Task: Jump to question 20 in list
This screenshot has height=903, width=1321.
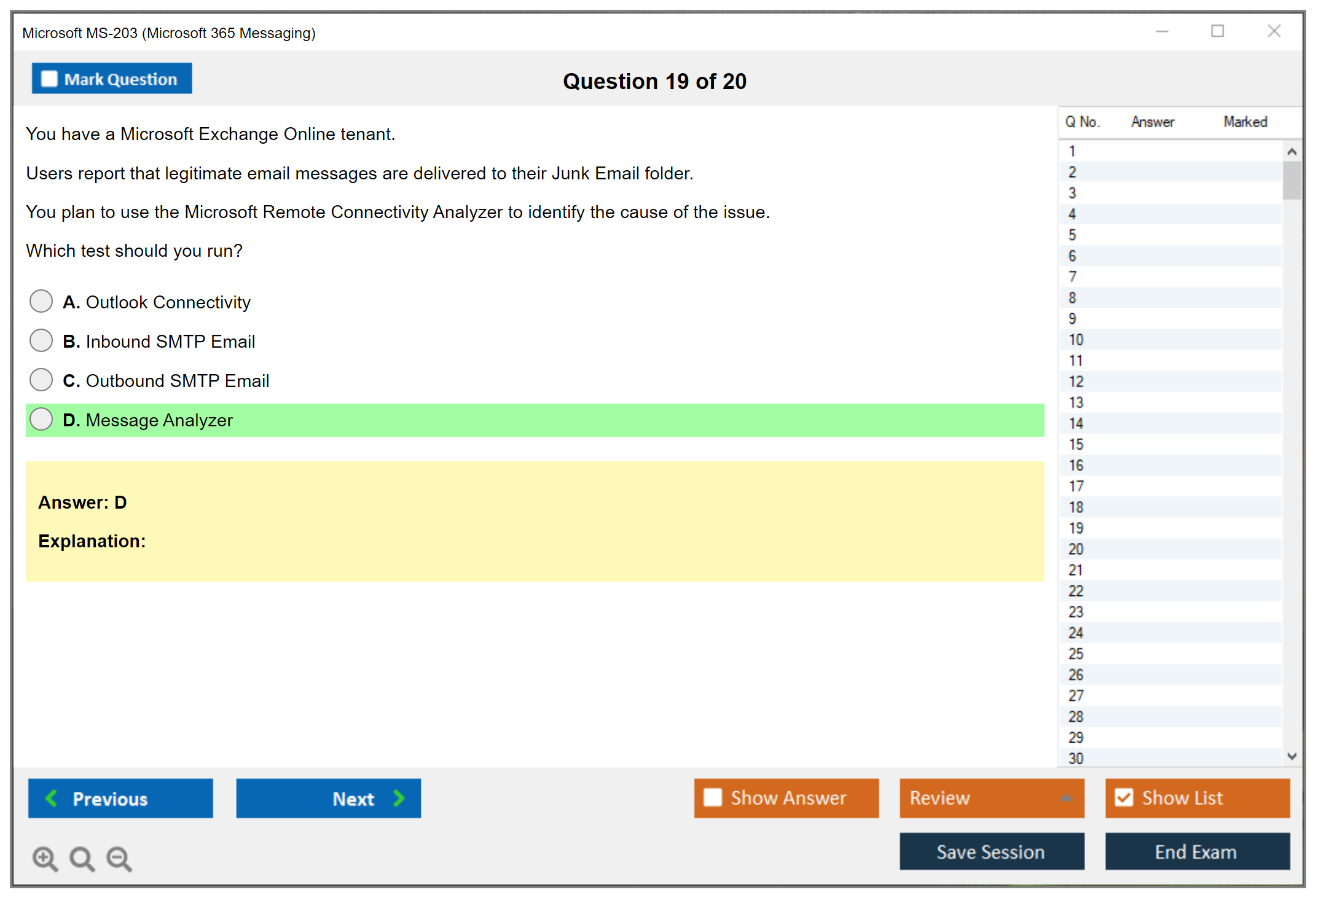Action: click(x=1076, y=549)
